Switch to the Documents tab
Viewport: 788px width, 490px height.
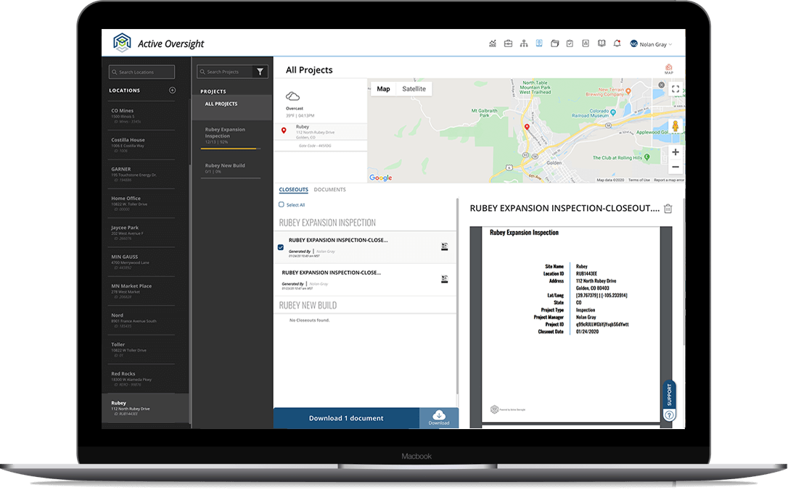pyautogui.click(x=329, y=190)
